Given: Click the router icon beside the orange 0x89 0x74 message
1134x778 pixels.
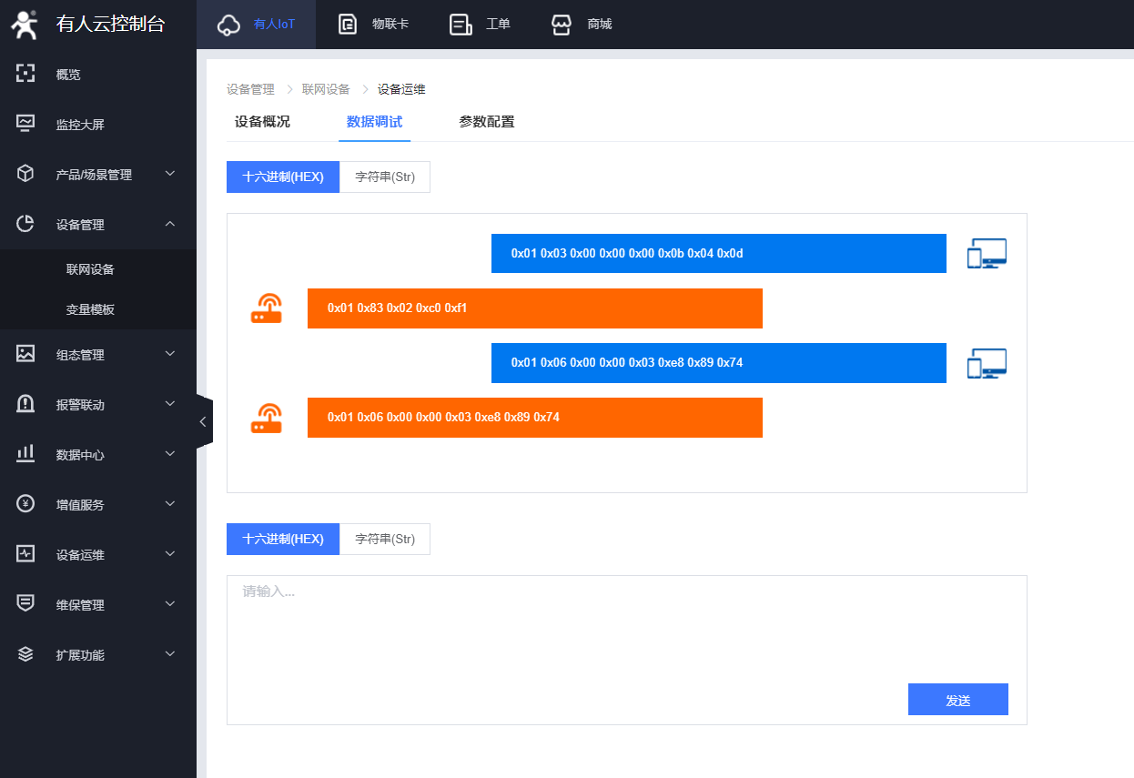Looking at the screenshot, I should point(267,418).
